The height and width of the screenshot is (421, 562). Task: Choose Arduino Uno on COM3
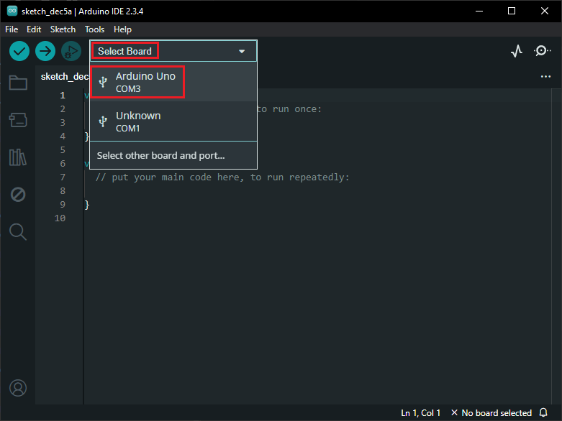[173, 82]
